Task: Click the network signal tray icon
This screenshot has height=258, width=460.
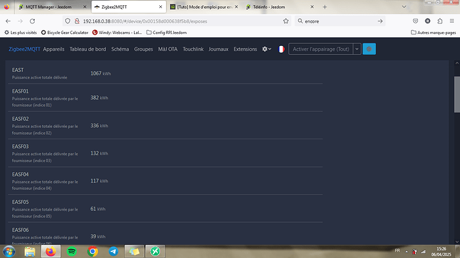Action: tap(423, 251)
